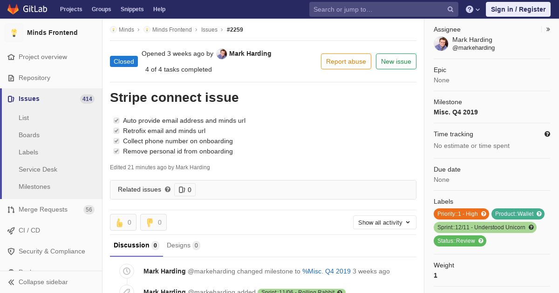This screenshot has height=293, width=559.
Task: Switch to the Discussion tab
Action: click(136, 245)
